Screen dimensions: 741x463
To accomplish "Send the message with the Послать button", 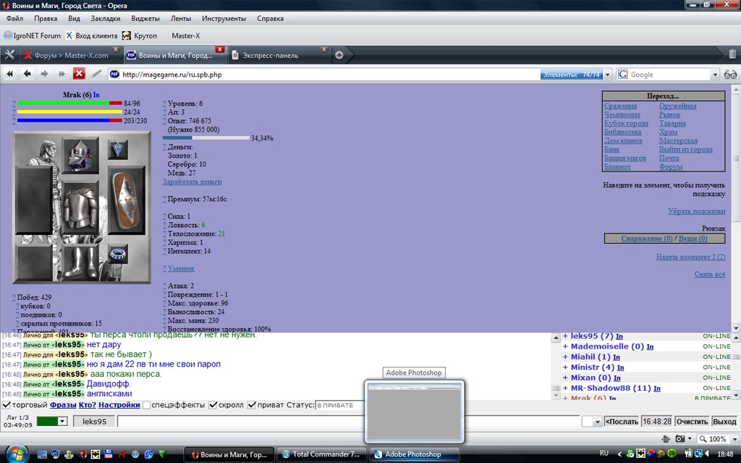I will 622,422.
